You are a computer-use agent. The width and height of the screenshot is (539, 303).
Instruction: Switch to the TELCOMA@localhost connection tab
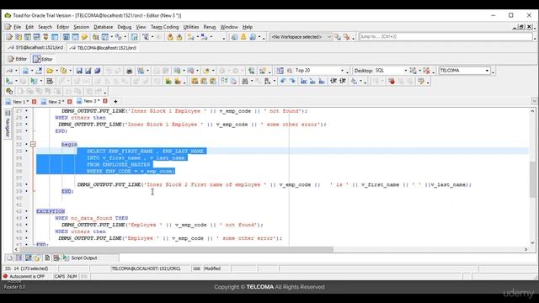click(103, 48)
